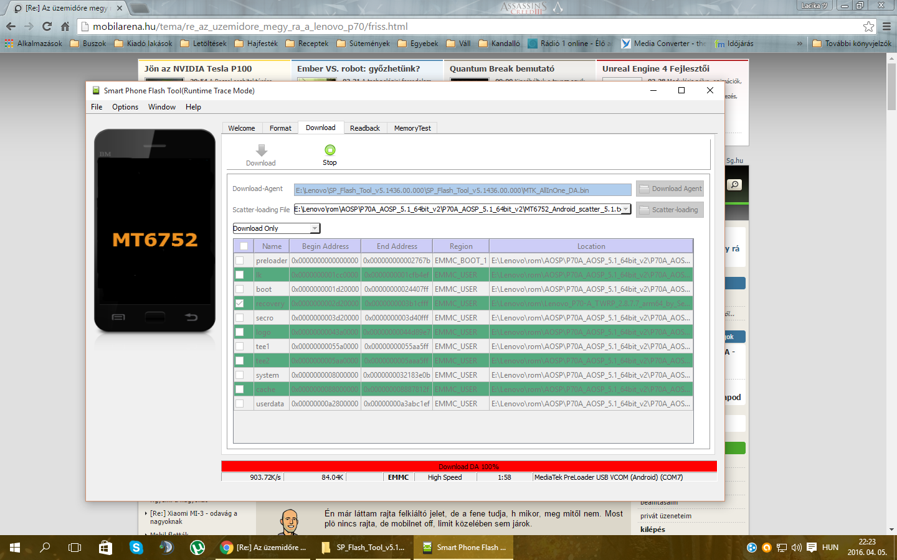Click the phone home key icon
This screenshot has width=897, height=560.
click(x=154, y=317)
